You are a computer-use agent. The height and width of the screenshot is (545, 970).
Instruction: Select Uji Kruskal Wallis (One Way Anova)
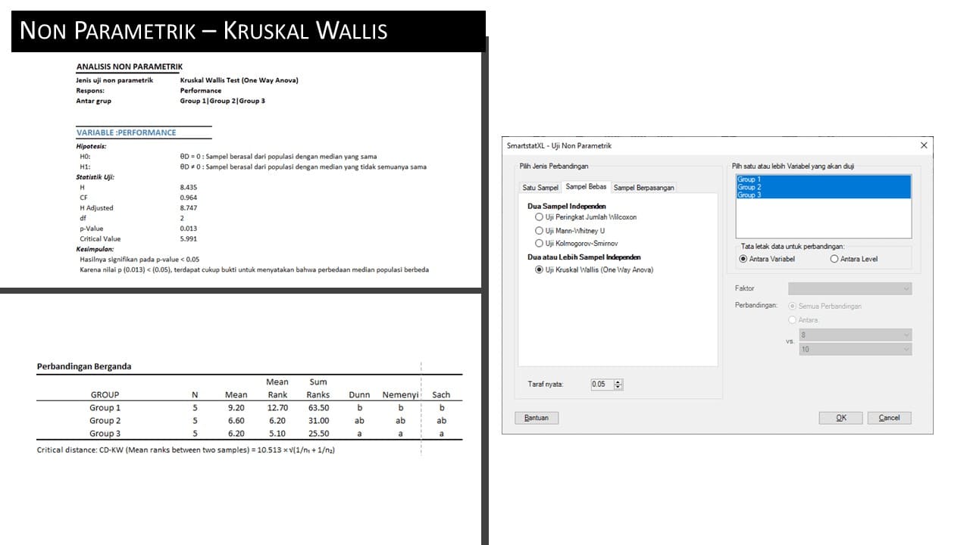click(x=538, y=269)
